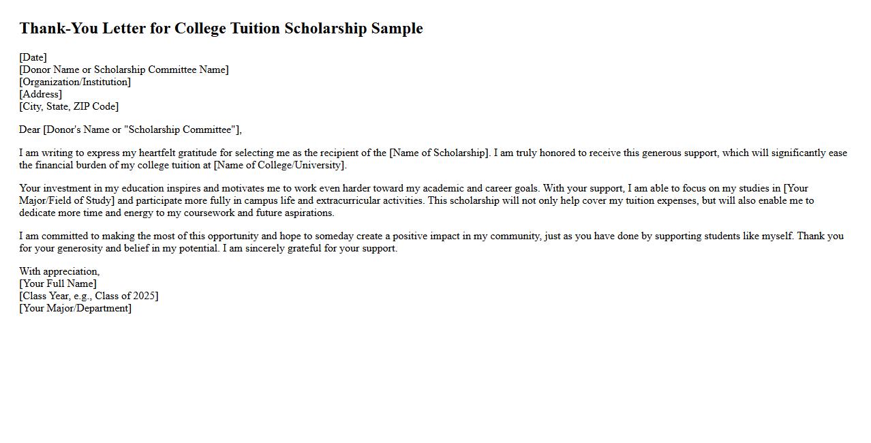
Task: Click the [Address] placeholder line
Action: 40,94
